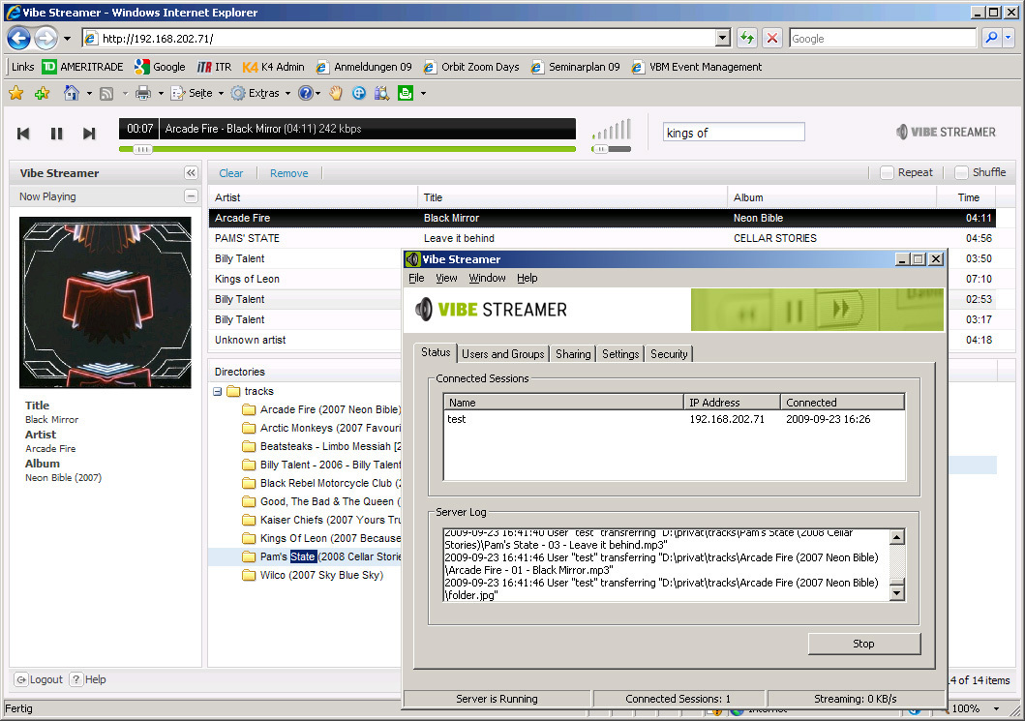The image size is (1025, 721).
Task: Click the song progress slider handle
Action: click(x=142, y=150)
